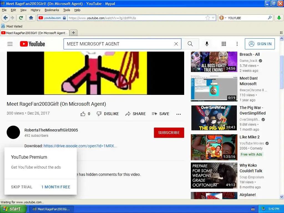Open the Airplane! video title
This screenshot has width=284, height=213.
tap(248, 195)
